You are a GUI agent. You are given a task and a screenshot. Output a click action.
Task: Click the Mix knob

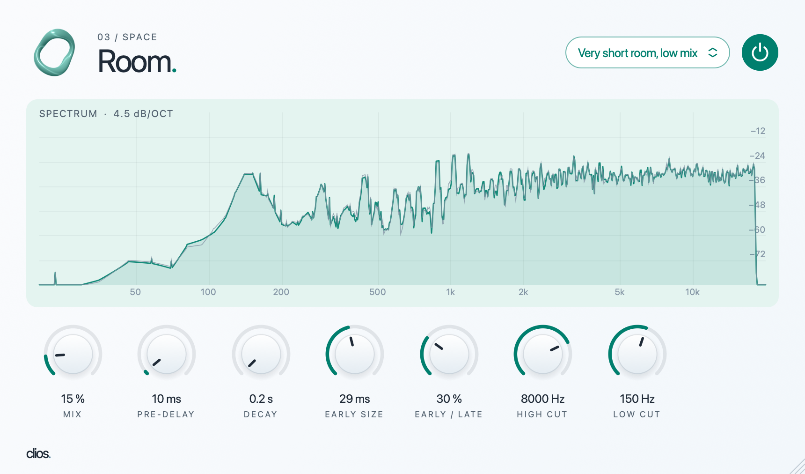[x=73, y=354]
